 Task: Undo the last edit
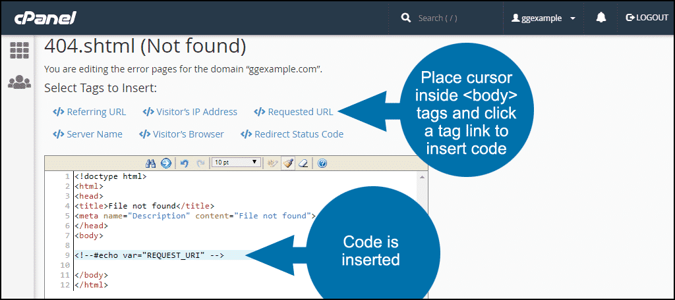pyautogui.click(x=185, y=163)
